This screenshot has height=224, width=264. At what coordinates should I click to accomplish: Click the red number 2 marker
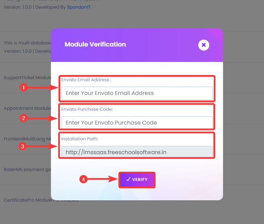pyautogui.click(x=23, y=118)
